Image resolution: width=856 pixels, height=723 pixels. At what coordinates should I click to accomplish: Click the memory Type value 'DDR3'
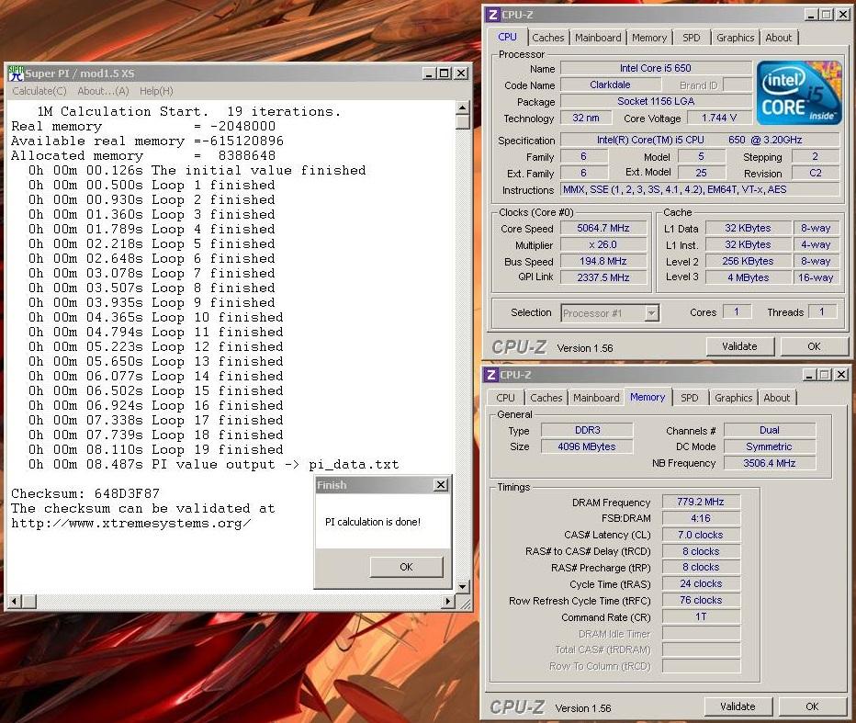(587, 430)
